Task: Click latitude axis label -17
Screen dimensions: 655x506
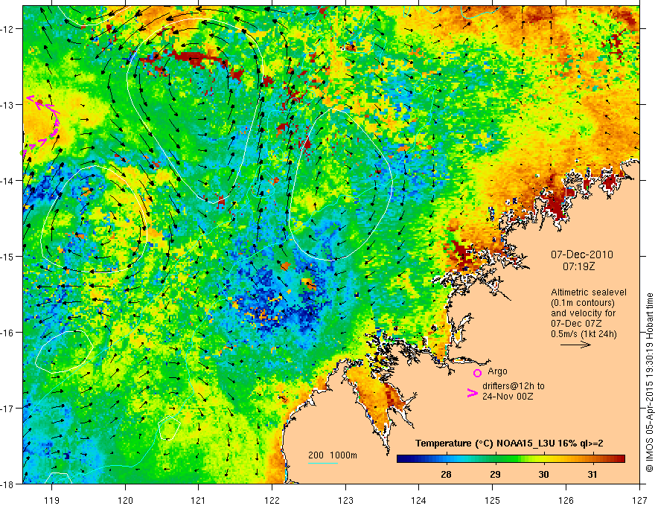Action: coord(8,409)
